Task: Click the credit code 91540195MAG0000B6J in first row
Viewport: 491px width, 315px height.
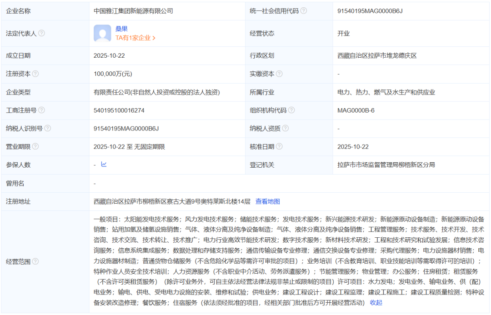Action: pos(370,11)
